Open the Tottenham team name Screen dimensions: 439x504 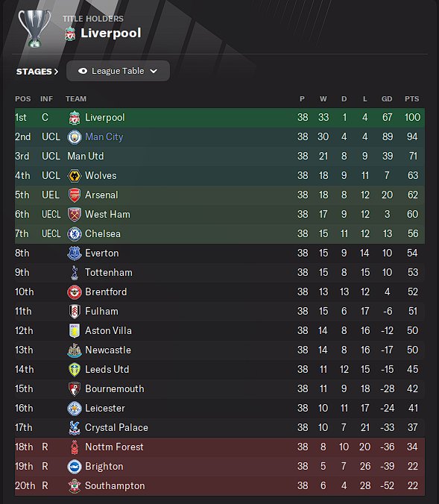[x=109, y=273]
